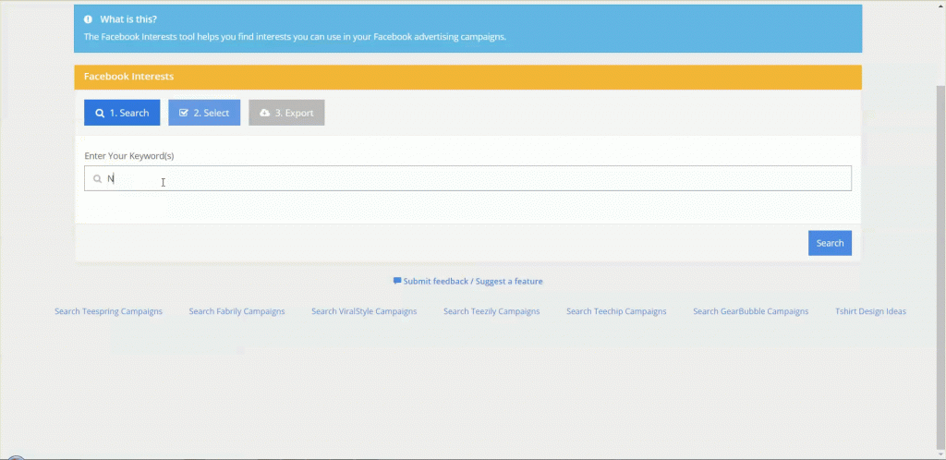The height and width of the screenshot is (460, 946).
Task: Focus the Enter Your Keyword(s) input field
Action: pyautogui.click(x=467, y=178)
